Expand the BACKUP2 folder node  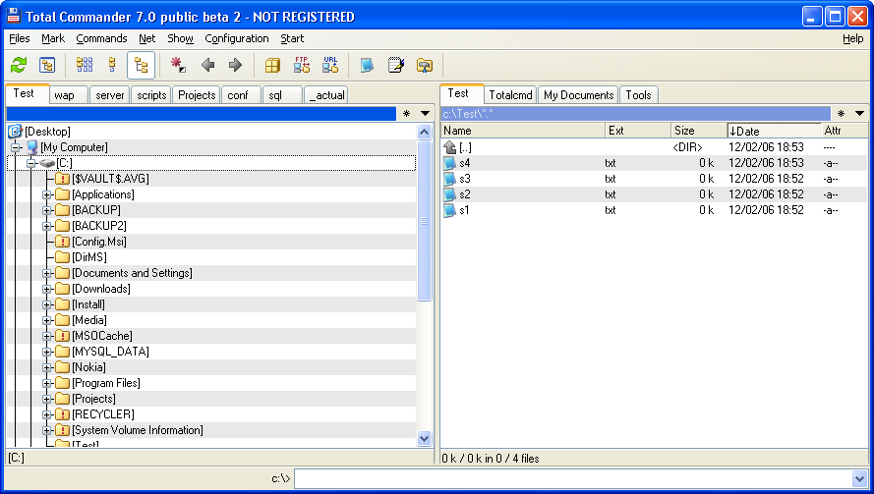pos(47,226)
